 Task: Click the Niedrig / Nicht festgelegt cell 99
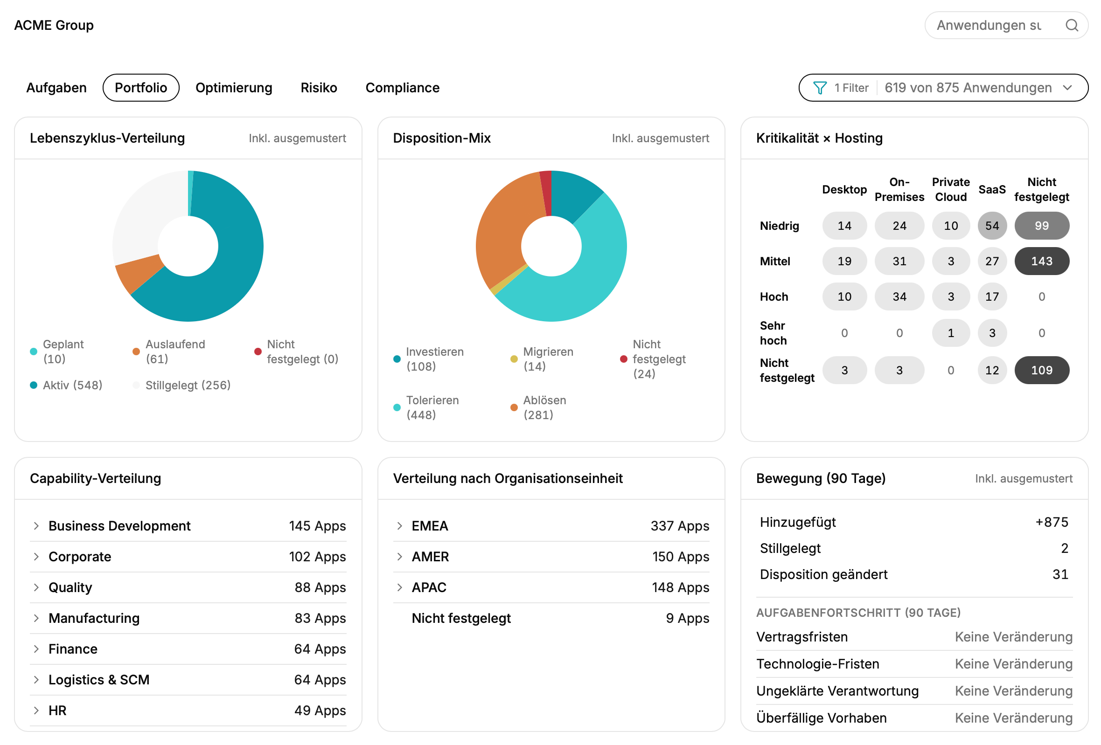1041,226
